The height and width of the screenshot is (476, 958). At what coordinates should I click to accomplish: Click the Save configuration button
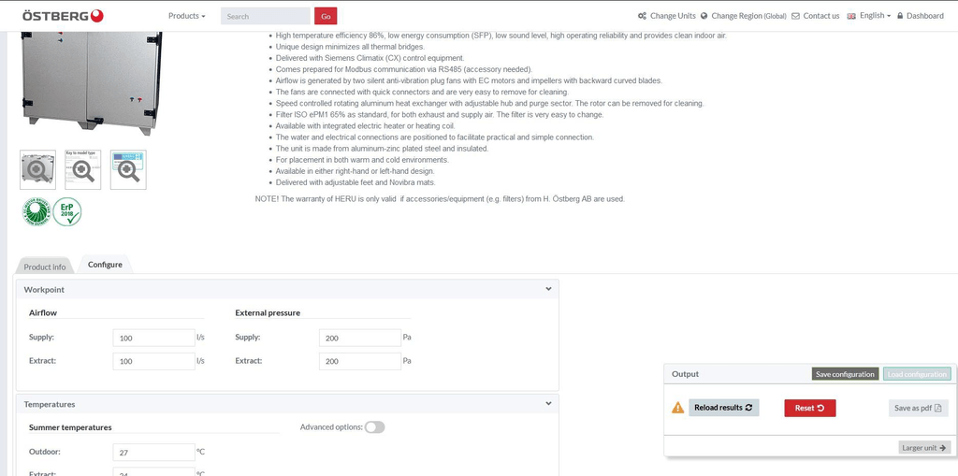point(845,374)
